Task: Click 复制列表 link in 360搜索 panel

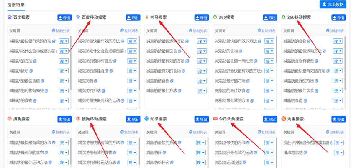Action: [x=266, y=30]
